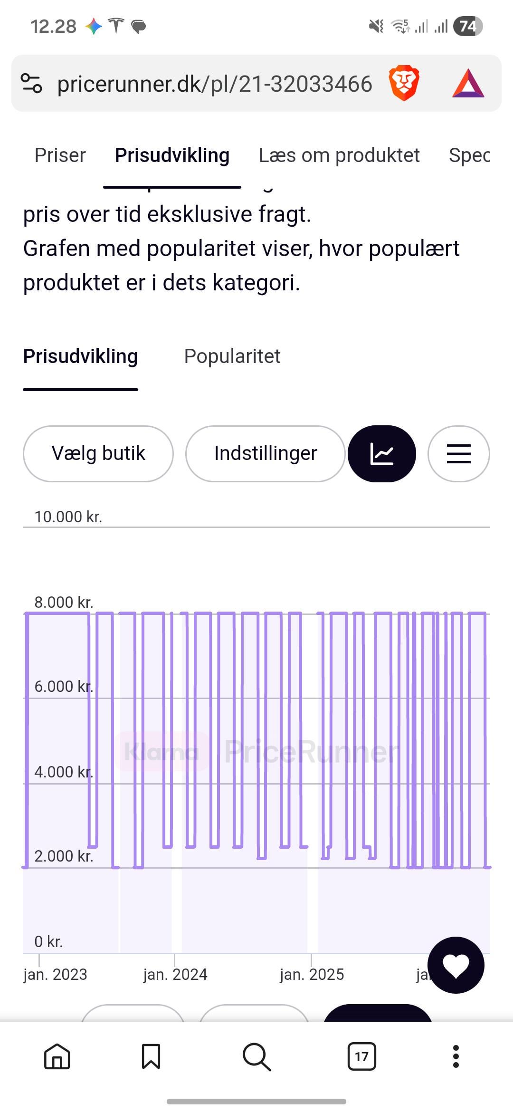Tap the partially visible Spec tab
Viewport: 513px width, 1112px height.
pos(469,155)
